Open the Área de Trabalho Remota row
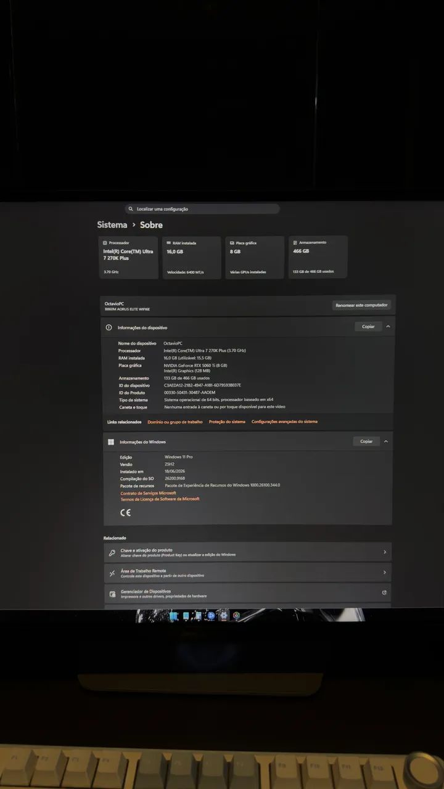The height and width of the screenshot is (789, 444). click(247, 573)
